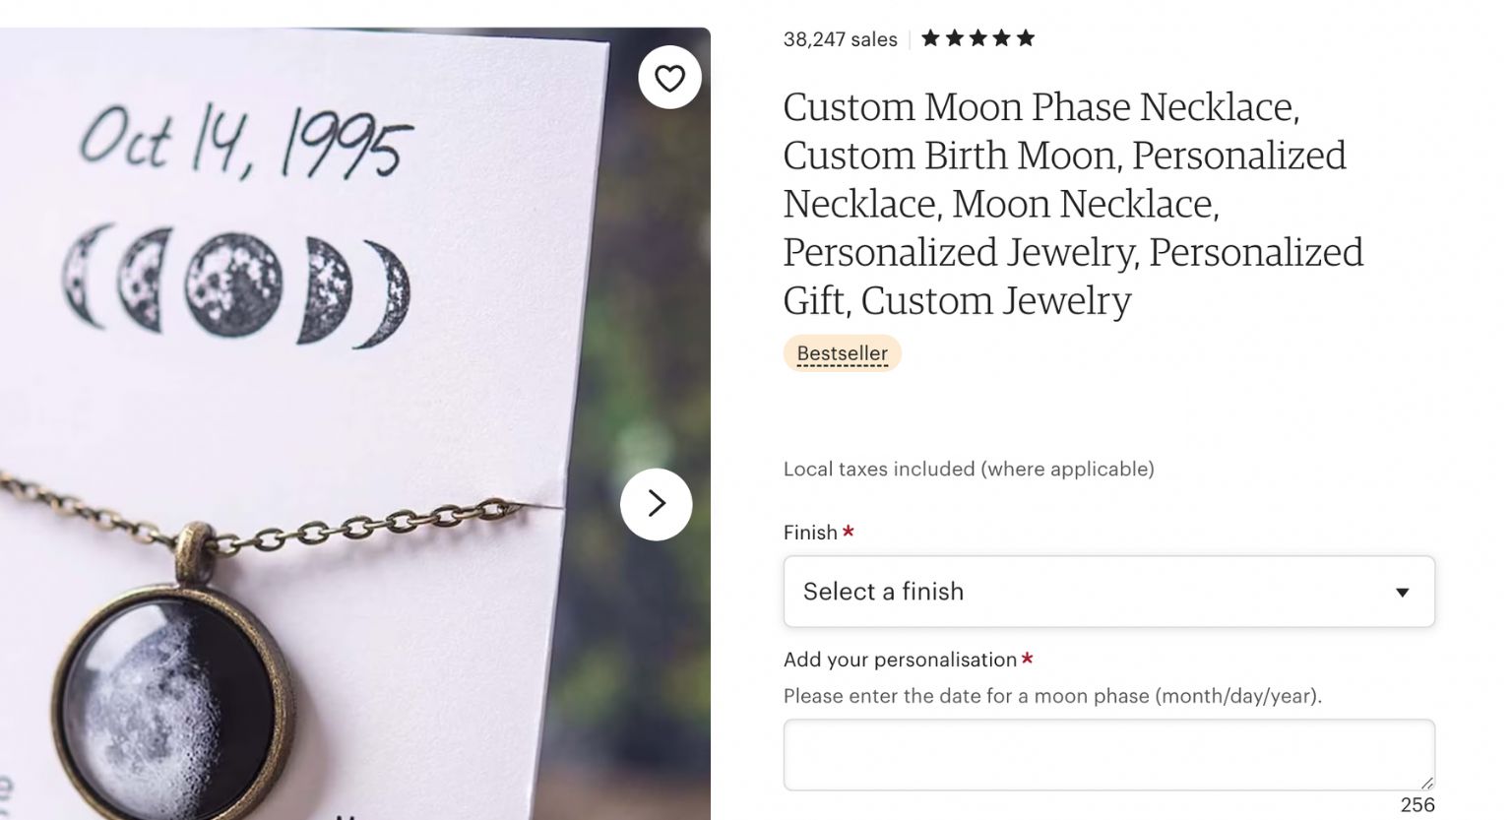Click the moon phases illustration on card
This screenshot has height=820, width=1512.
(x=236, y=285)
